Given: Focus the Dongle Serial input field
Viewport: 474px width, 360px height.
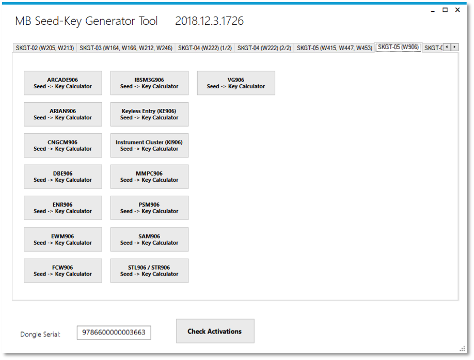Looking at the screenshot, I should 114,333.
